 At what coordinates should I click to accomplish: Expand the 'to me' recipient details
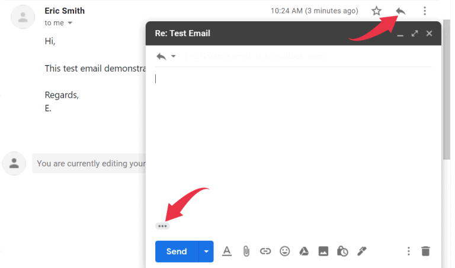[70, 23]
